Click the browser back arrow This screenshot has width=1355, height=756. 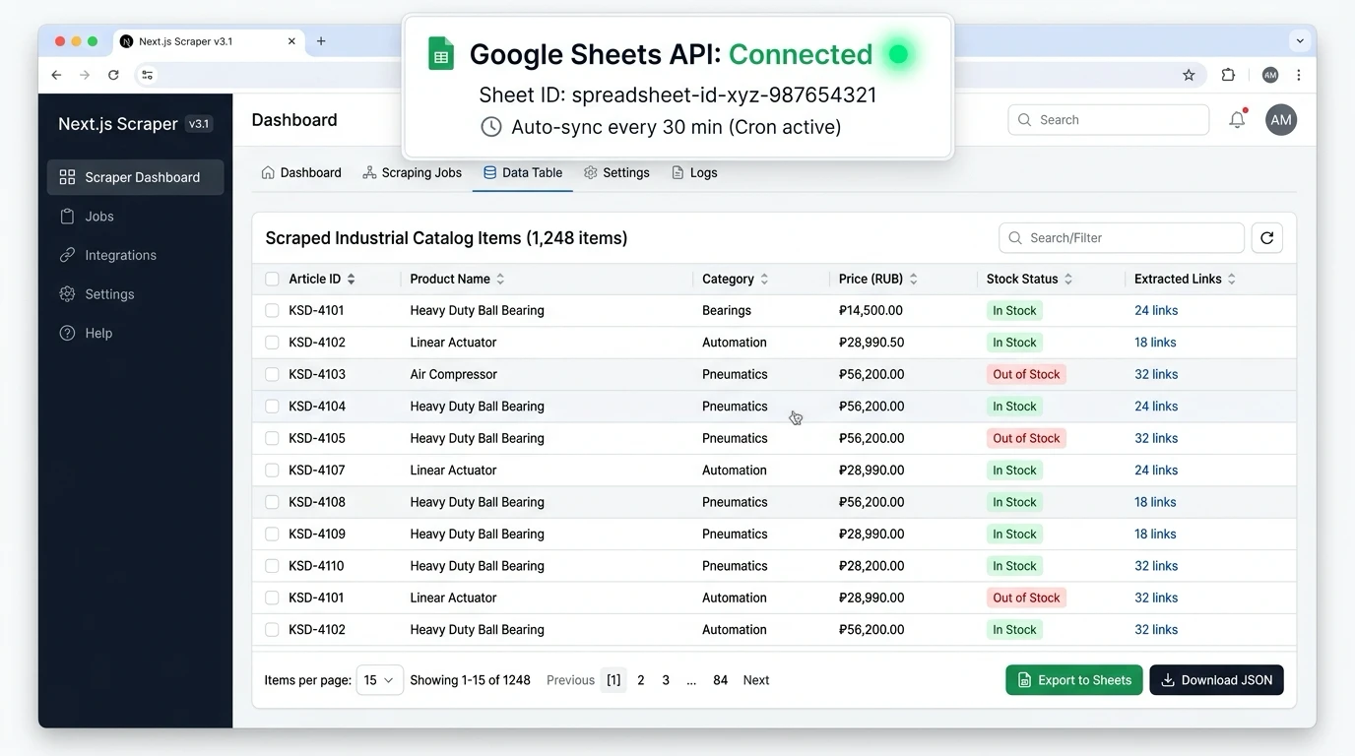pyautogui.click(x=56, y=75)
